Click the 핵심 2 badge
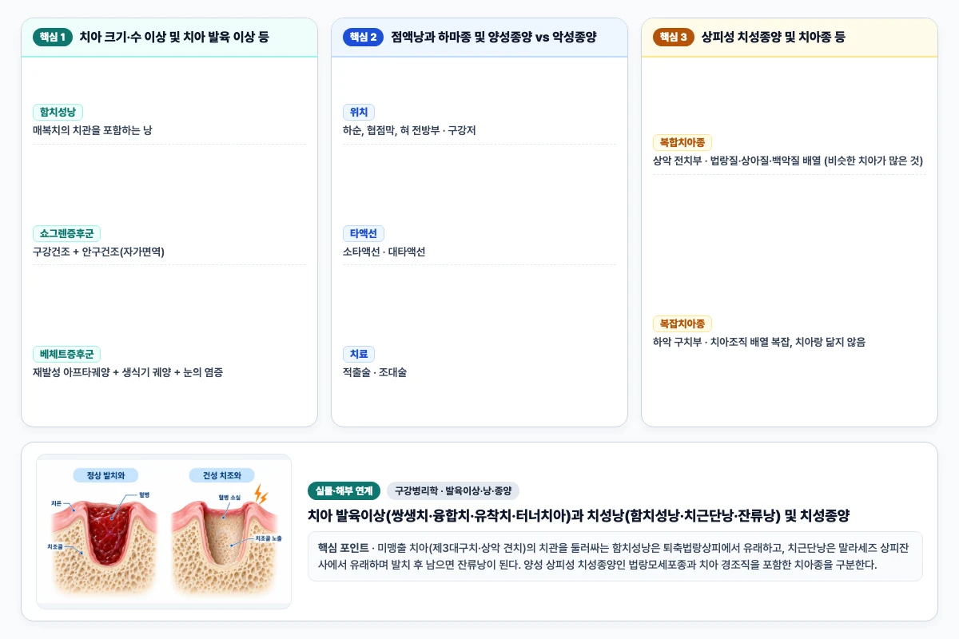This screenshot has height=639, width=959. pos(363,37)
